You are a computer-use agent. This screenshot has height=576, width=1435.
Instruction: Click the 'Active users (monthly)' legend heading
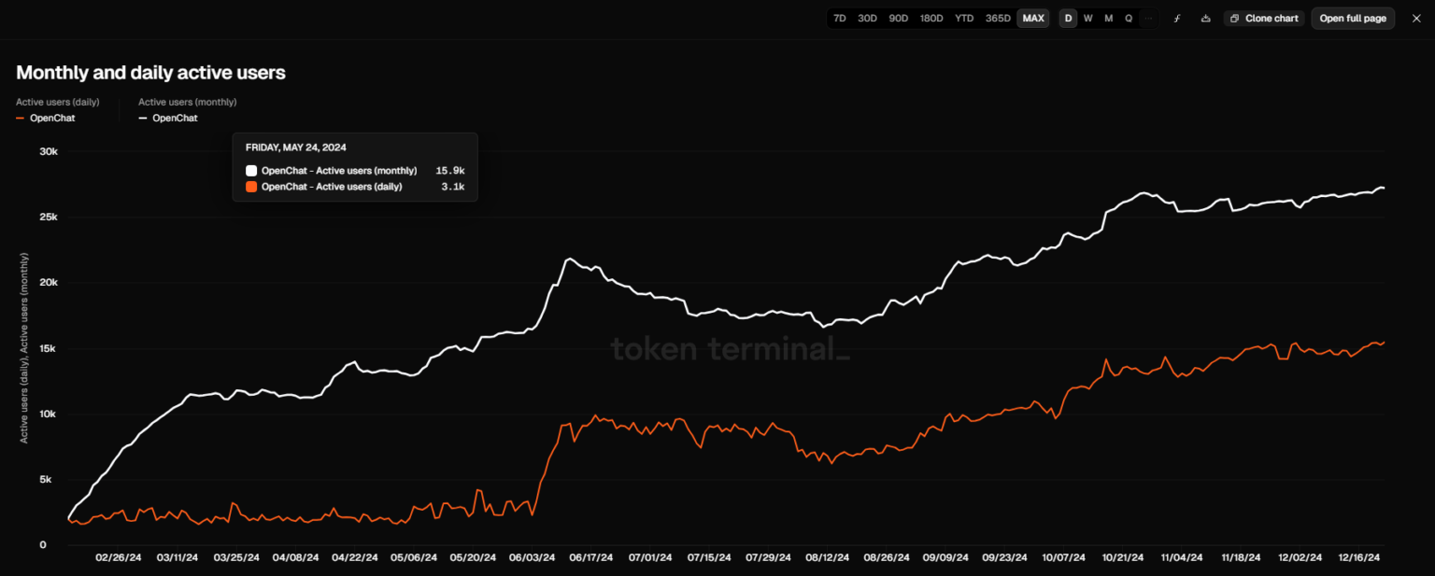click(x=188, y=102)
